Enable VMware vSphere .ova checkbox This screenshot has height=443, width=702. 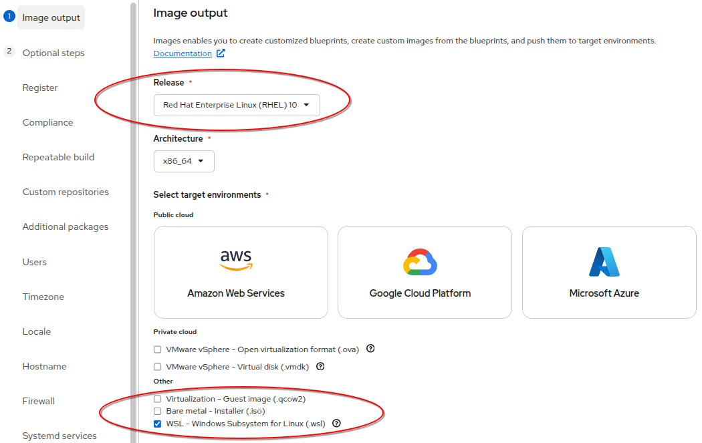click(158, 349)
